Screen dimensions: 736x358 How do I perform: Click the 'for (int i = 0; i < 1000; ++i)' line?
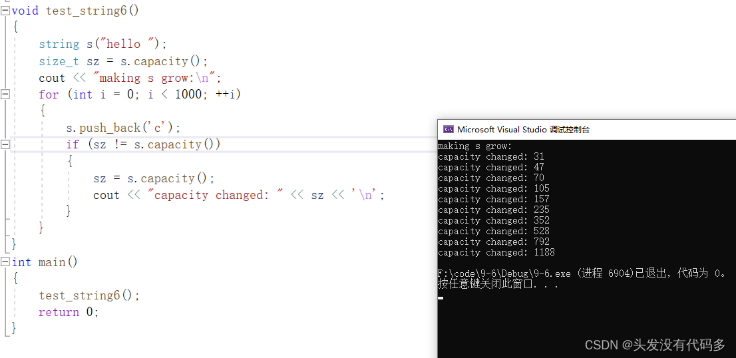click(140, 94)
